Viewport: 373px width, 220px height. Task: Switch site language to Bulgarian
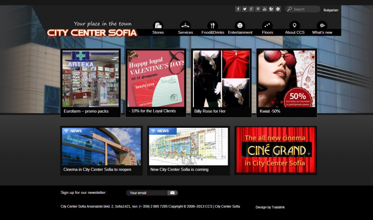click(x=331, y=10)
